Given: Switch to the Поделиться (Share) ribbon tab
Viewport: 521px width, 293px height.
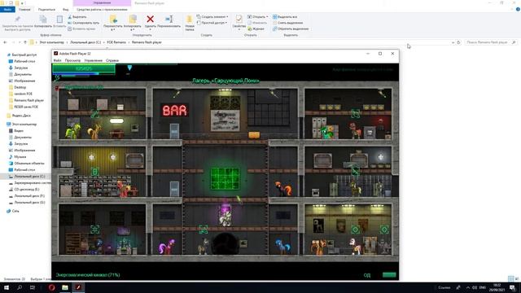Looking at the screenshot, I should point(46,9).
